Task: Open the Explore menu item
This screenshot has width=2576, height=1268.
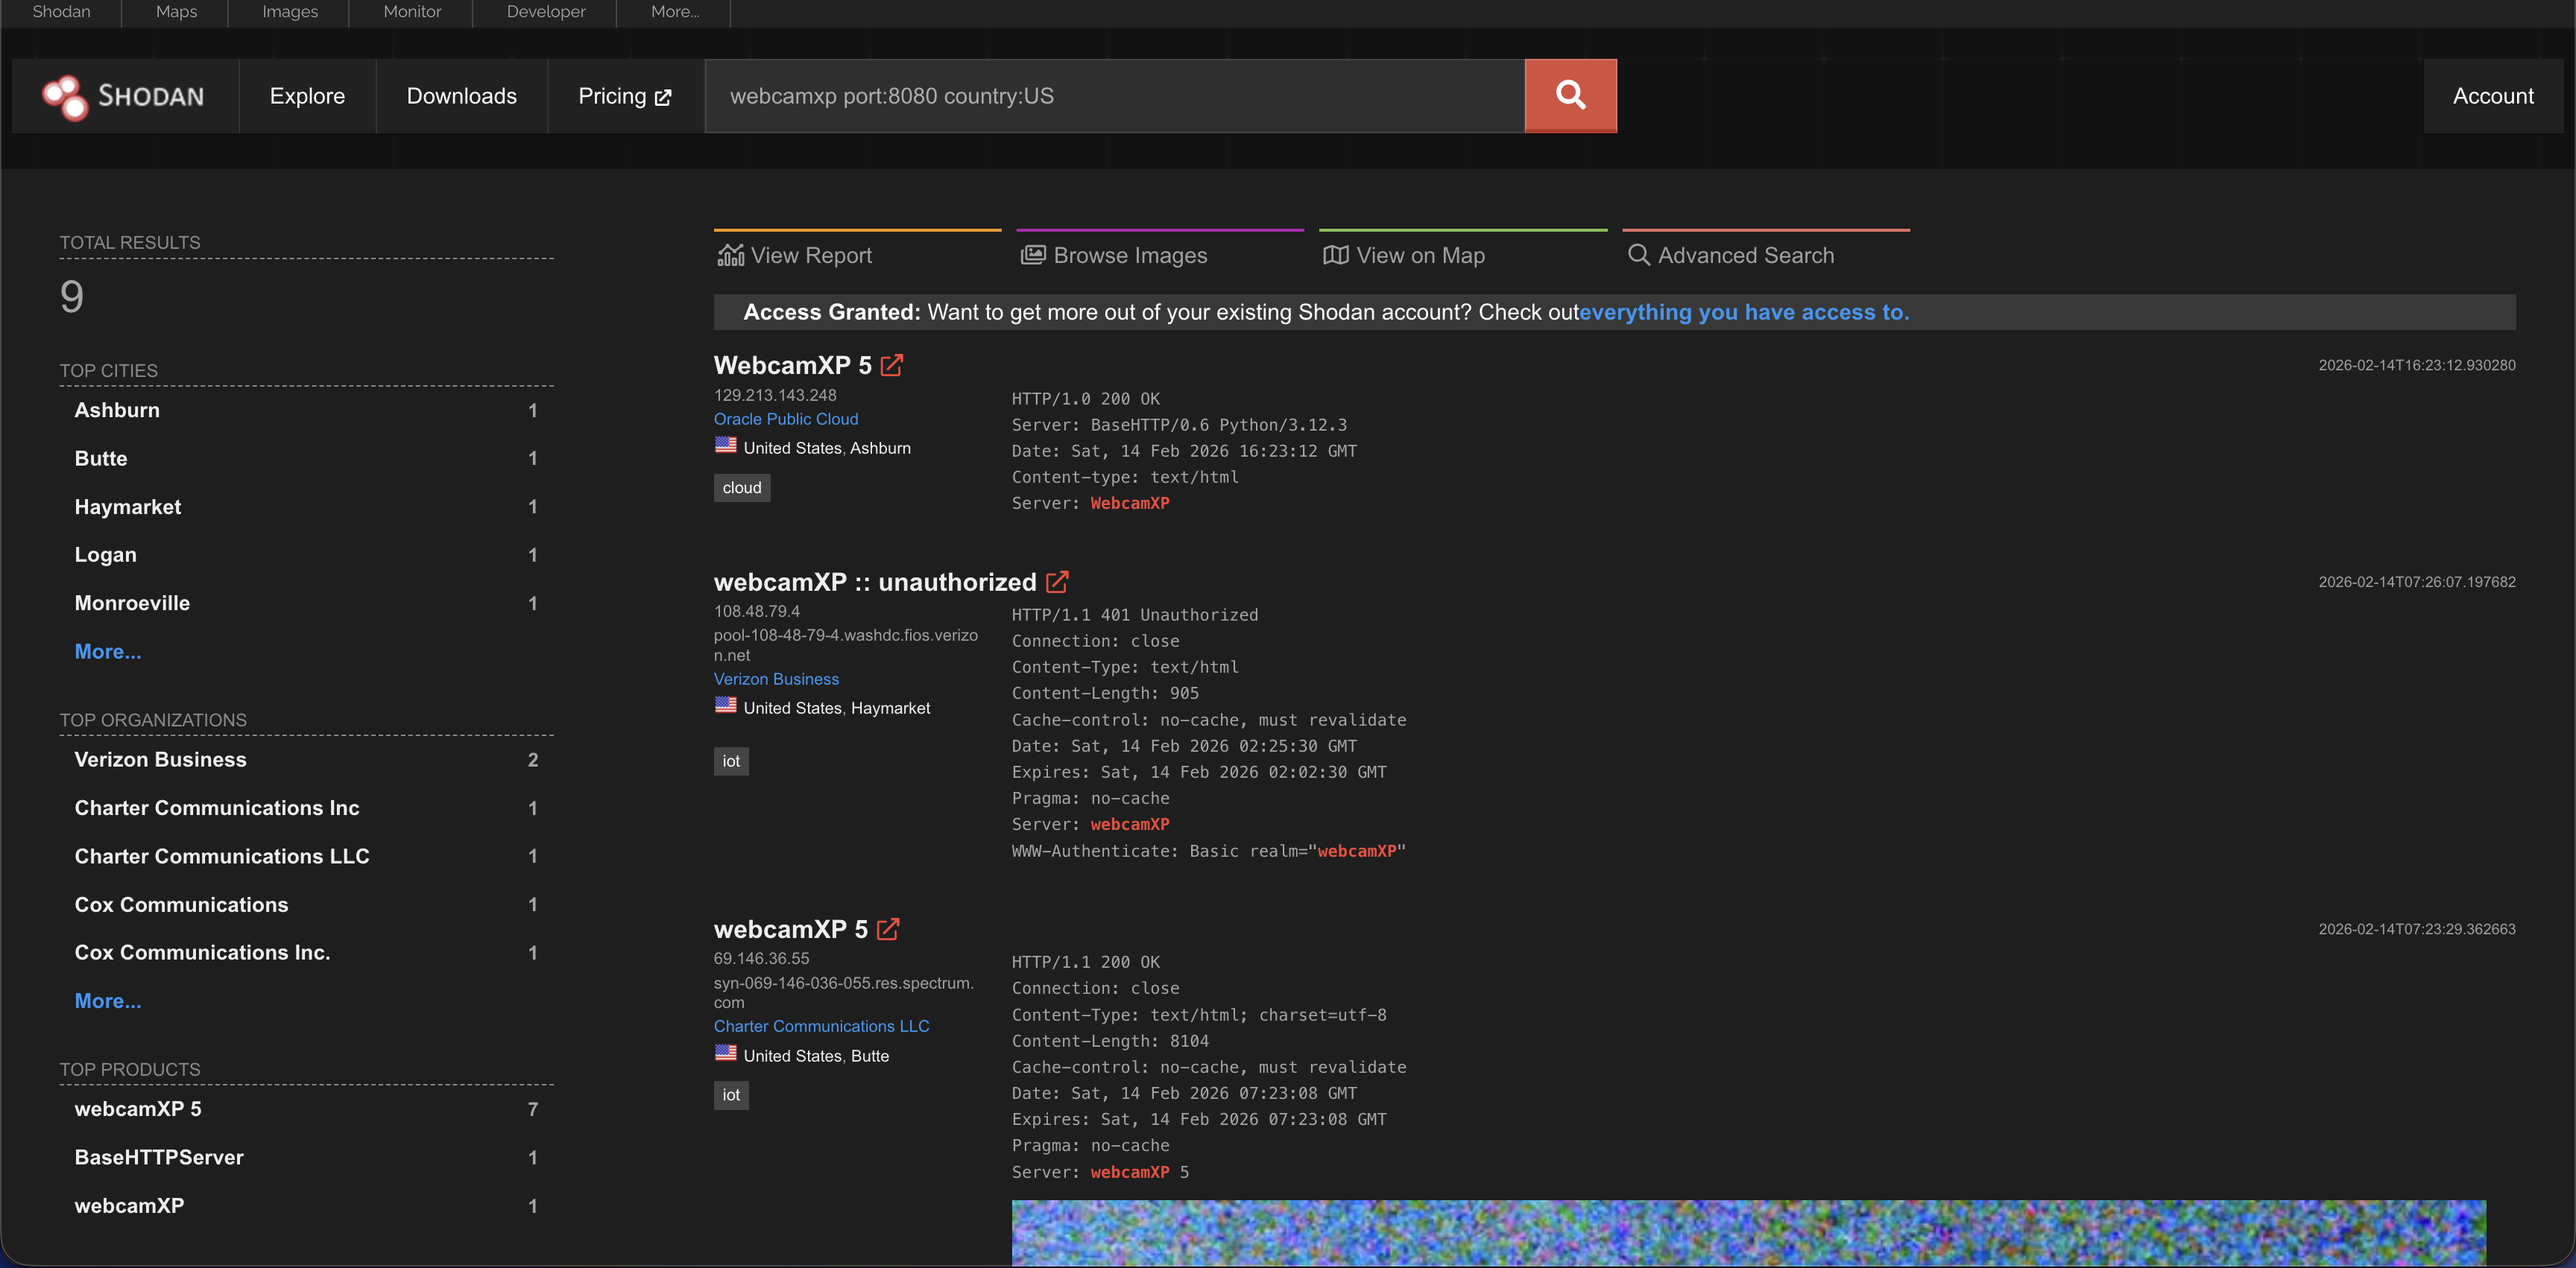Action: coord(307,96)
